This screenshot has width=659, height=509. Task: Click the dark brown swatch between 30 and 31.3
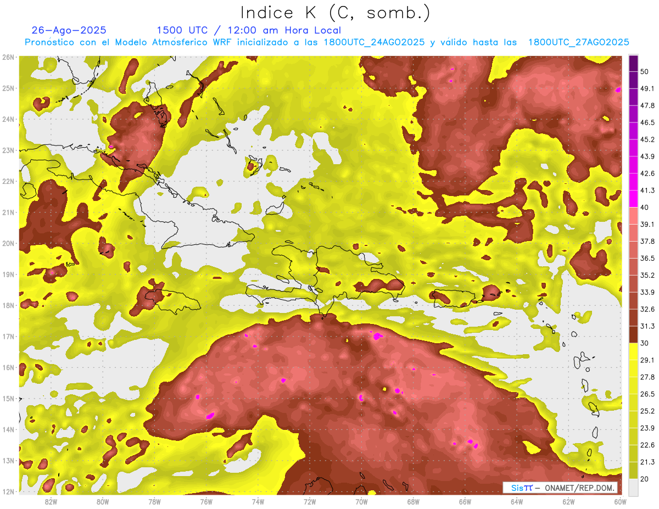(633, 334)
